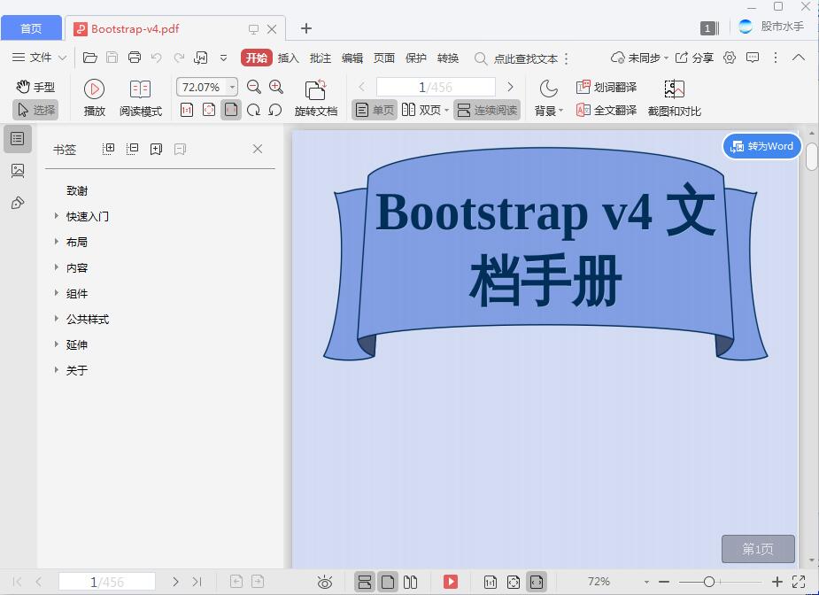Switch to 首页 home tab
The width and height of the screenshot is (819, 595).
coord(31,28)
